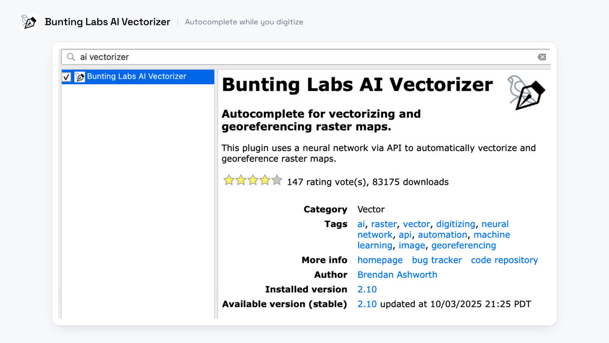Click the bold 'Autocomplete for vectorizing' subtitle
Image resolution: width=609 pixels, height=343 pixels.
[x=321, y=120]
